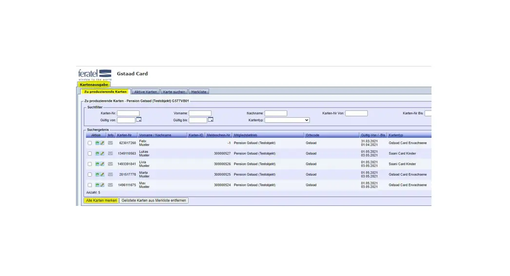This screenshot has height=276, width=510.
Task: Click date 31.03.2021 in Felix row
Action: point(369,141)
